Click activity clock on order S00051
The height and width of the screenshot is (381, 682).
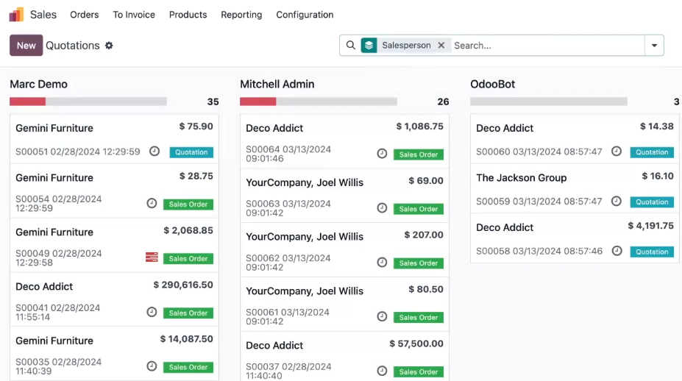tap(154, 152)
